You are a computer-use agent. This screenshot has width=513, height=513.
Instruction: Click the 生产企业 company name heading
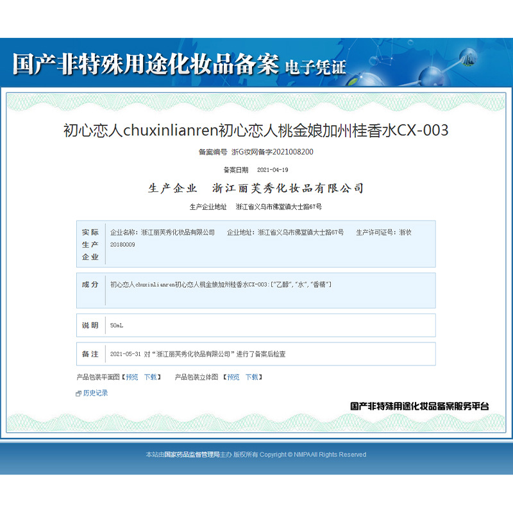pyautogui.click(x=256, y=189)
